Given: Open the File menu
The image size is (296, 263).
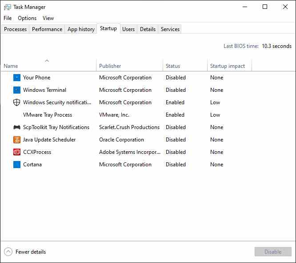Looking at the screenshot, I should click(x=8, y=18).
